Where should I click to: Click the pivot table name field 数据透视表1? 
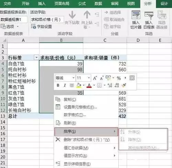(14, 20)
